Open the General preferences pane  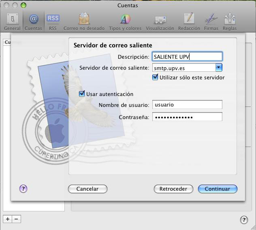tap(12, 21)
